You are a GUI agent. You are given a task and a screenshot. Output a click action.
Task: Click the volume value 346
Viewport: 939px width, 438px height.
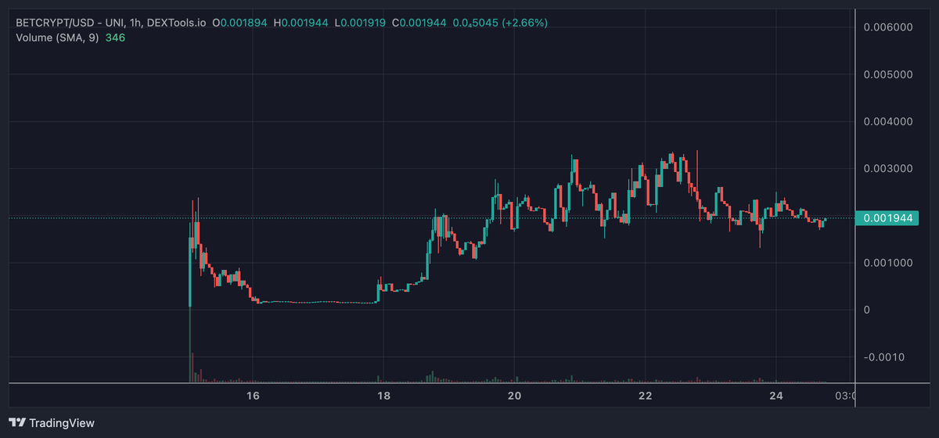tap(115, 38)
